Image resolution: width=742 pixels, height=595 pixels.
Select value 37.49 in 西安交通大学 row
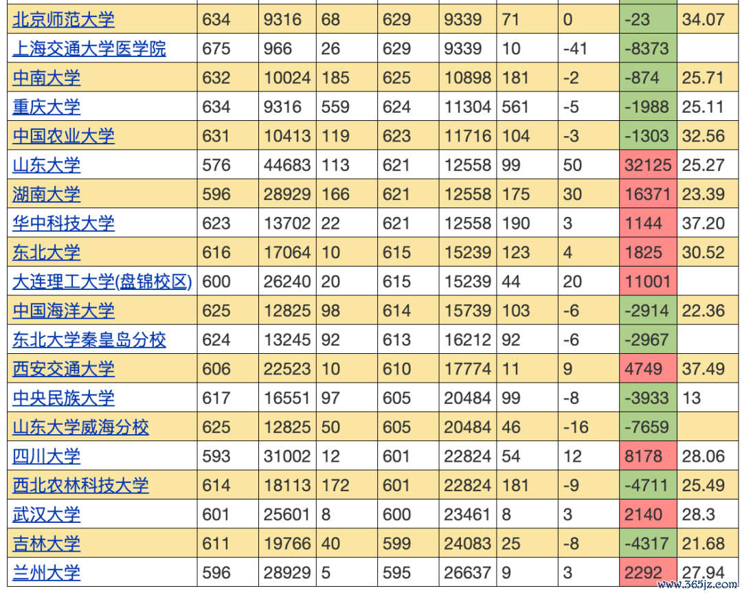[x=704, y=369]
